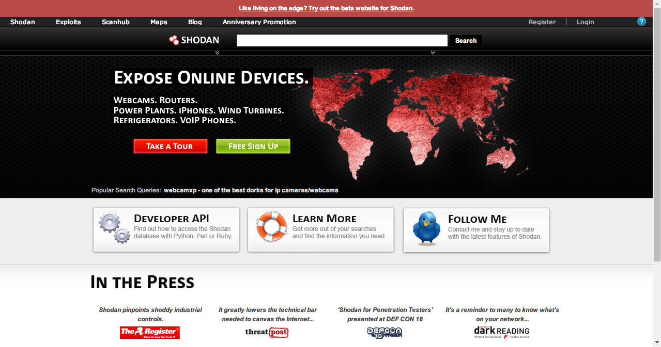
Task: Expand the right down-chevron below the search bar
Action: (433, 53)
